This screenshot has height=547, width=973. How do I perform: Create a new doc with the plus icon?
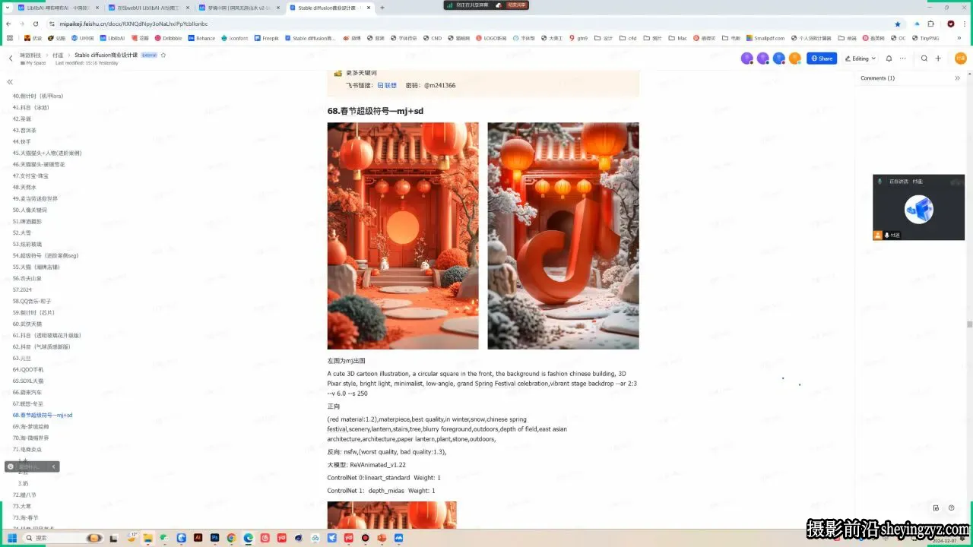[938, 58]
